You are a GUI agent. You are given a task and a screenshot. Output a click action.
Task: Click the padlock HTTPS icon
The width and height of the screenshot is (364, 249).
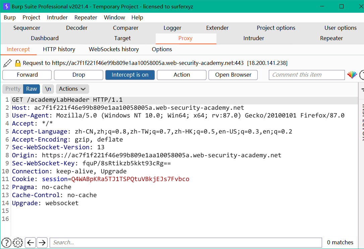[x=18, y=63]
